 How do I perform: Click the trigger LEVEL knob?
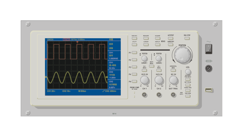pos(188,72)
